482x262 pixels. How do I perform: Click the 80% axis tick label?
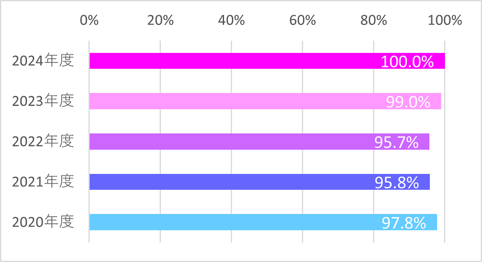pos(374,21)
